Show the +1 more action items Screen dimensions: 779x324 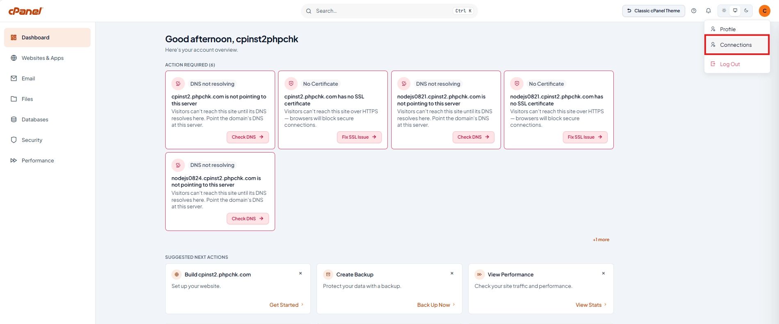(x=601, y=240)
